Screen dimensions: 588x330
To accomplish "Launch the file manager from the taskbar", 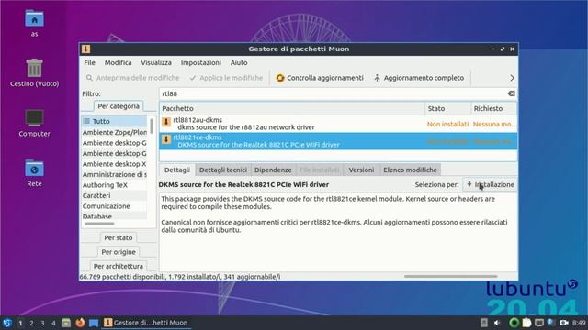I will [x=66, y=323].
